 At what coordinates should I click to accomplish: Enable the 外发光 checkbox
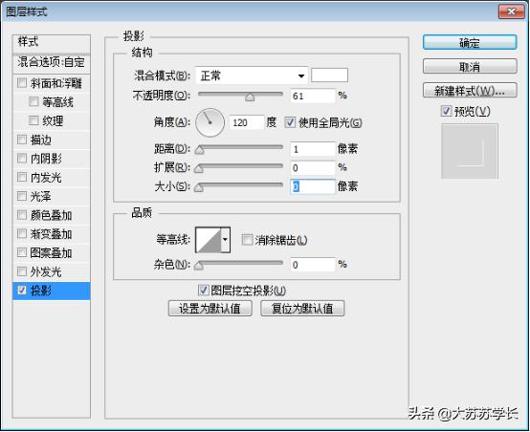click(22, 271)
